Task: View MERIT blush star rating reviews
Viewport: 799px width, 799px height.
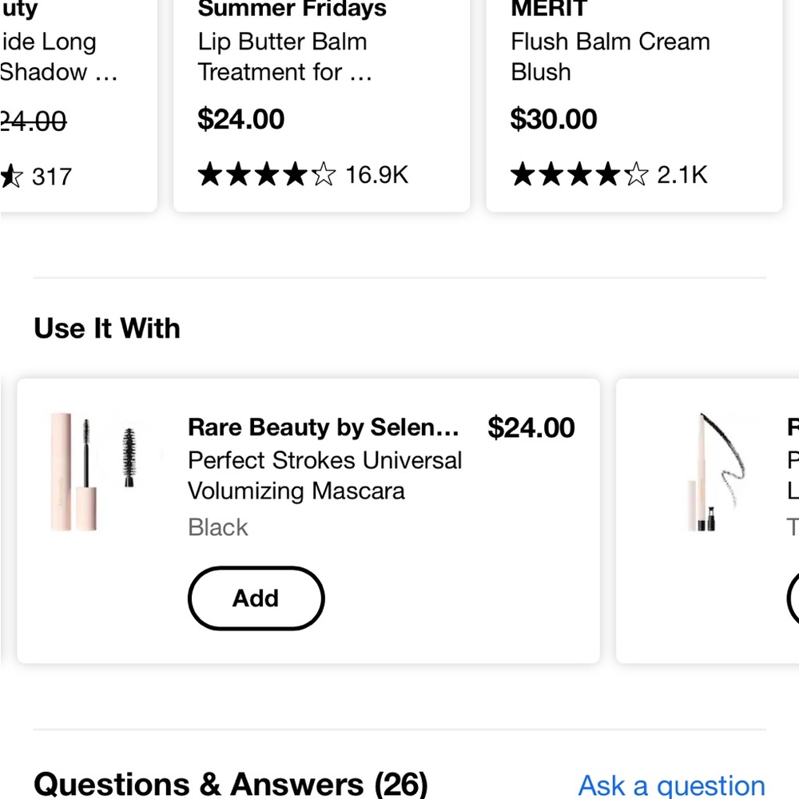Action: pyautogui.click(x=580, y=175)
